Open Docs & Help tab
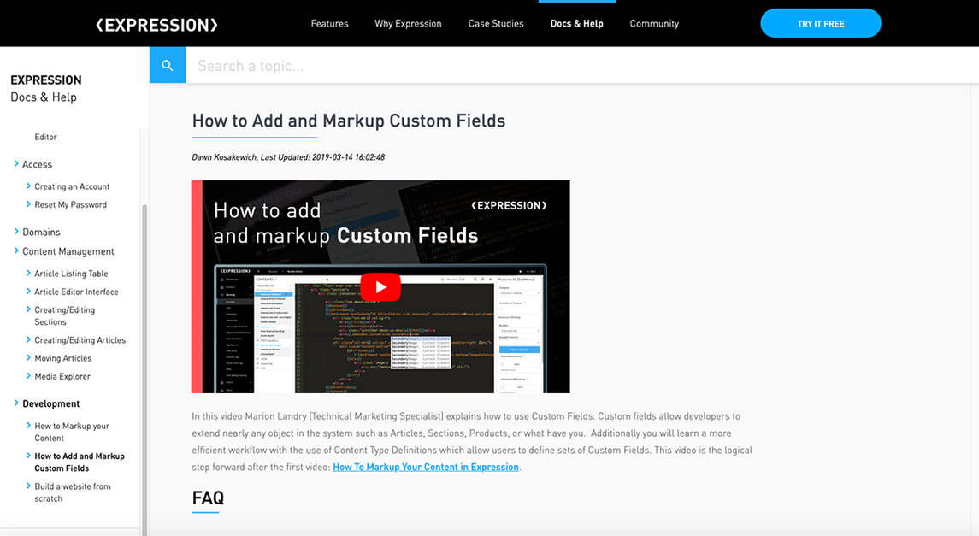 pyautogui.click(x=576, y=24)
